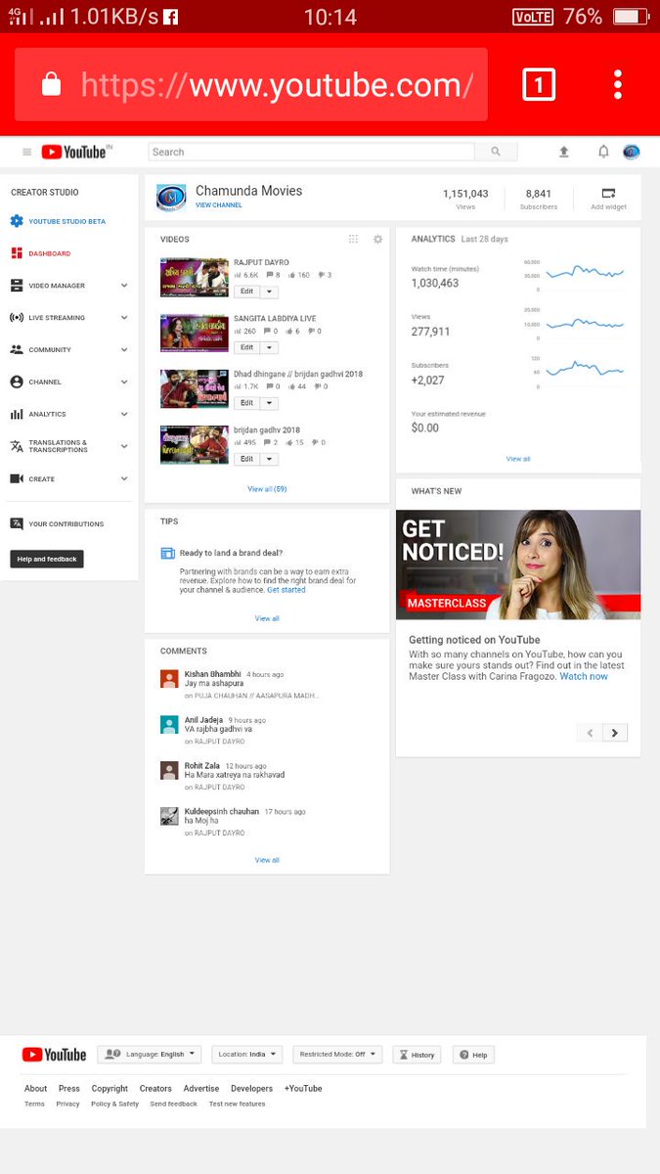This screenshot has height=1174, width=660.
Task: Open Restricted Mode Off dropdown
Action: tap(337, 1055)
